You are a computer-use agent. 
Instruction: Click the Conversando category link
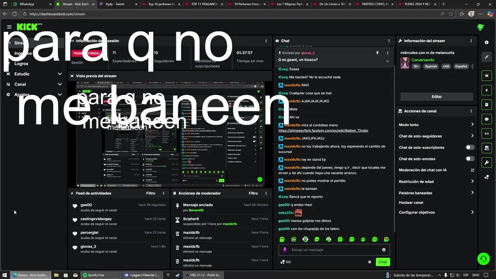pyautogui.click(x=423, y=60)
